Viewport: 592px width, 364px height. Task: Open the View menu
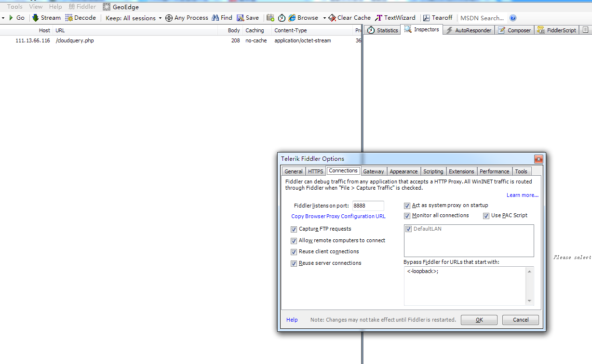(x=36, y=7)
